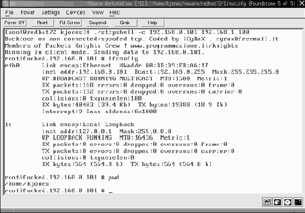Click the black terminal-like device status icon
305x213 pixels.
coord(298,202)
